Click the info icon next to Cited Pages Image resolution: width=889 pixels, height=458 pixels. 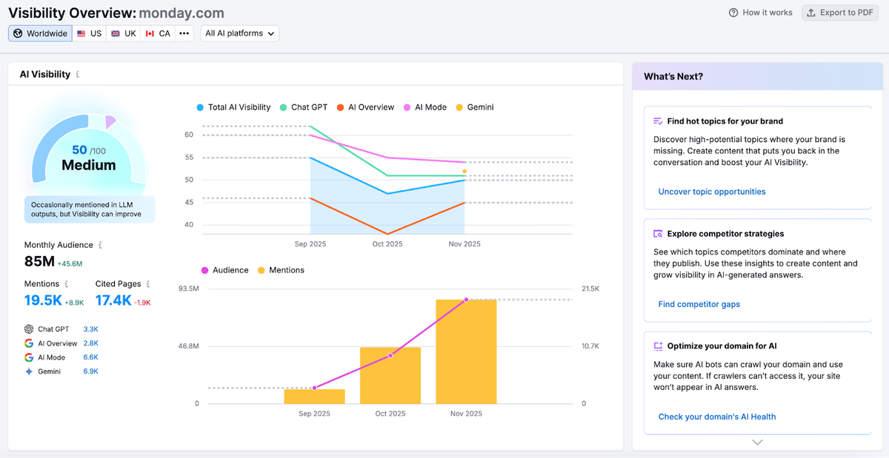[x=147, y=283]
